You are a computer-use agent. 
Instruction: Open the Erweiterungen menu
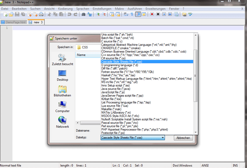click(156, 9)
